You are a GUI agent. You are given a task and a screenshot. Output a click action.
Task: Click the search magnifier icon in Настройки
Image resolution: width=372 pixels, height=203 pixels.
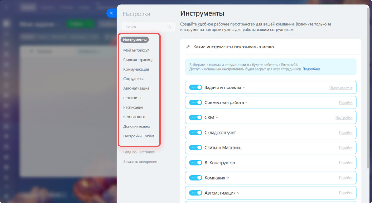click(169, 27)
